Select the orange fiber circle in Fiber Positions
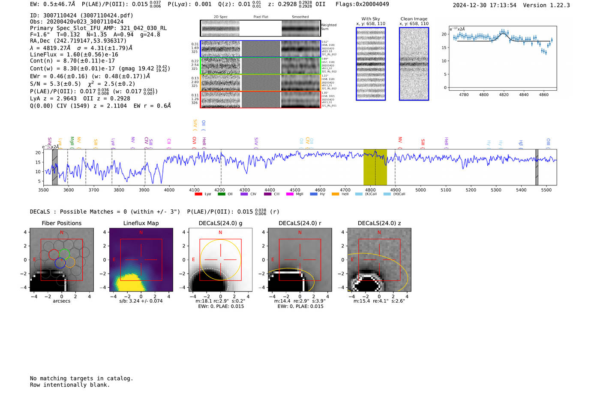 pos(70,262)
